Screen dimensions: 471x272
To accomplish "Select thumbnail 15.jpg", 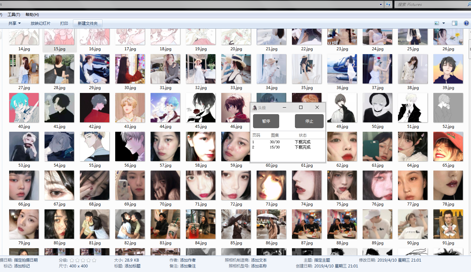I will [60, 37].
